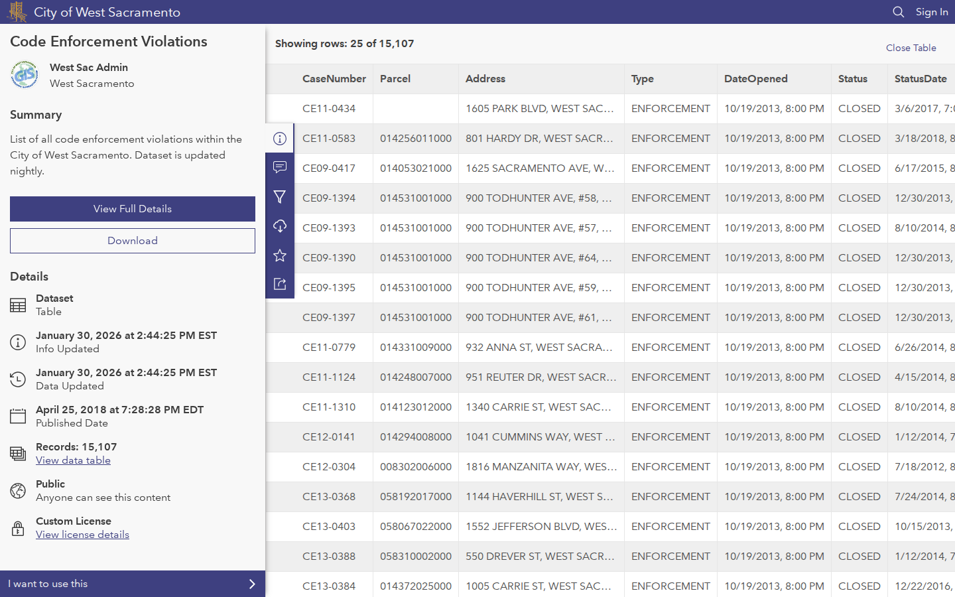Click address 900 TODHUNTER AVE, #61
This screenshot has height=597, width=955.
539,318
